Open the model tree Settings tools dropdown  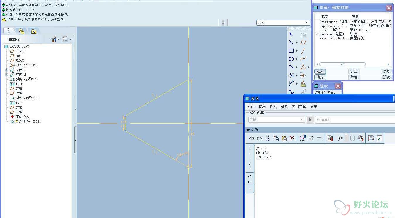pyautogui.click(x=55, y=39)
